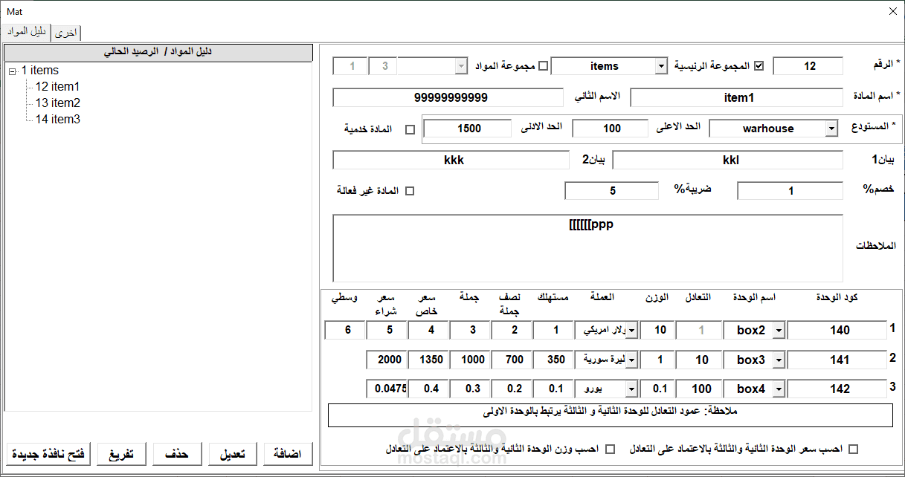Click the فتح نافذة جديدة button
The width and height of the screenshot is (905, 477).
tap(48, 454)
